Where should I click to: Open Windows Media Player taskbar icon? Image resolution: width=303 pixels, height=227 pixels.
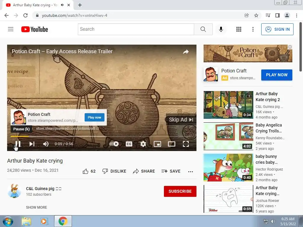(44, 221)
